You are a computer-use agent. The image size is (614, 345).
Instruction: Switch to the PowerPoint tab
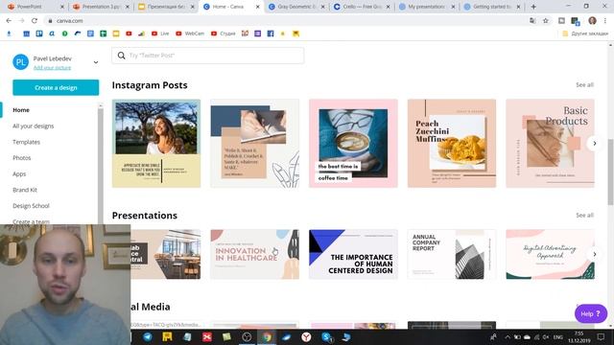pyautogui.click(x=35, y=7)
